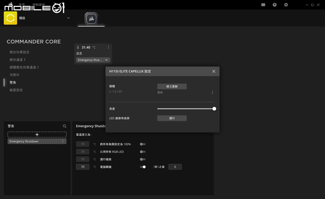This screenshot has height=199, width=325.
Task: Click the yellow profile icon
Action: pyautogui.click(x=10, y=18)
